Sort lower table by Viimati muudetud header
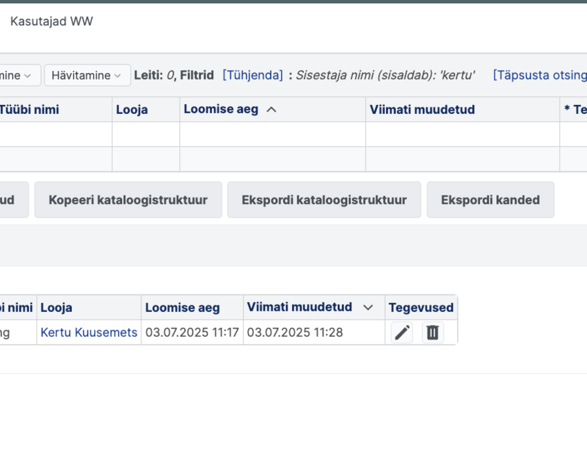 299,307
